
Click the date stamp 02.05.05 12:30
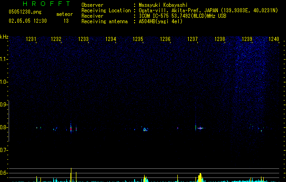coord(28,21)
